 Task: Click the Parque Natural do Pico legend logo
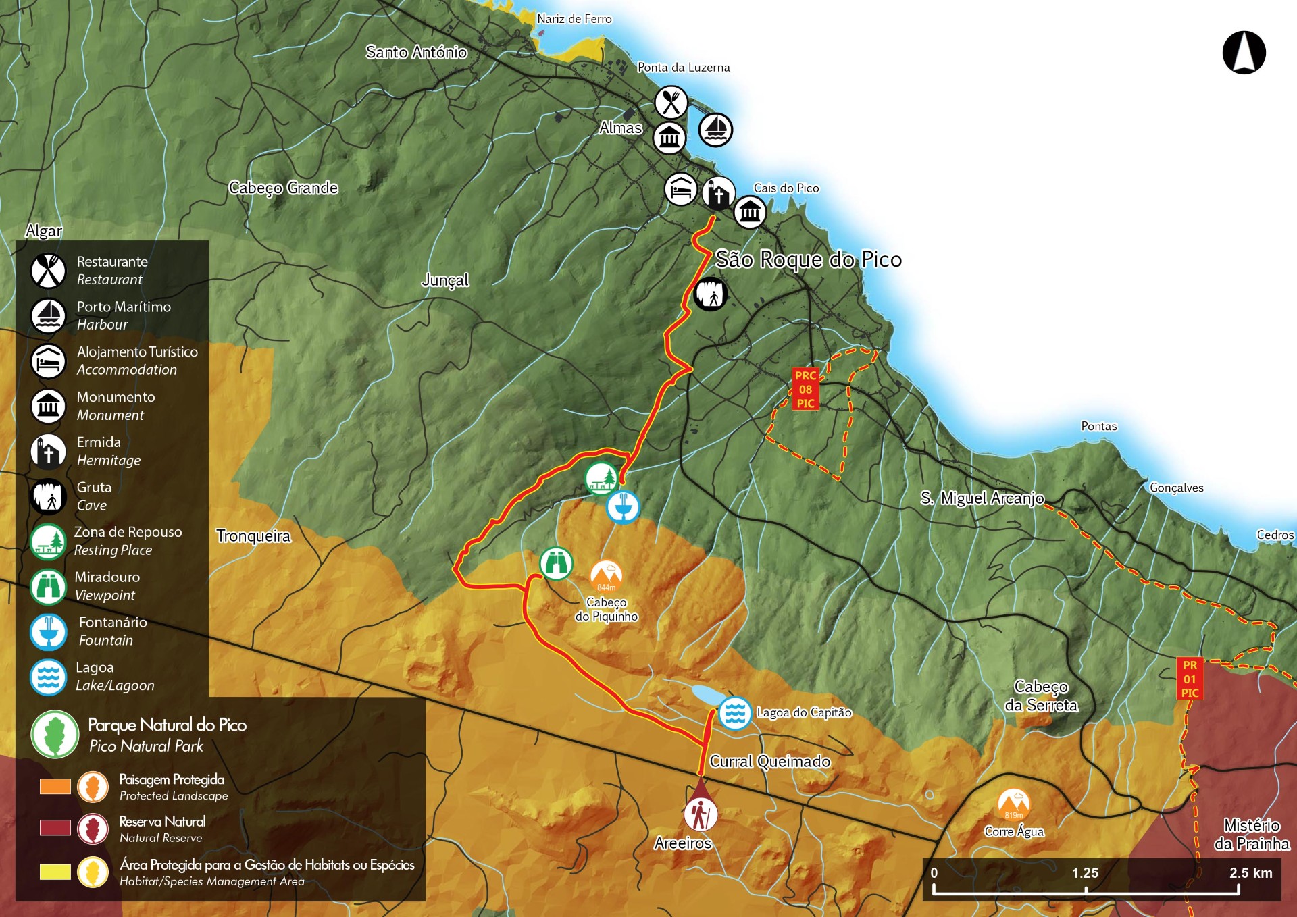tap(55, 734)
